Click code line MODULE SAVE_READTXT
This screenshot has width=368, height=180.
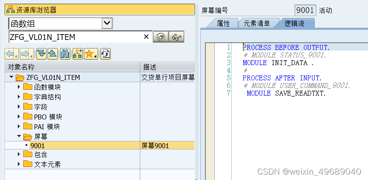286,93
